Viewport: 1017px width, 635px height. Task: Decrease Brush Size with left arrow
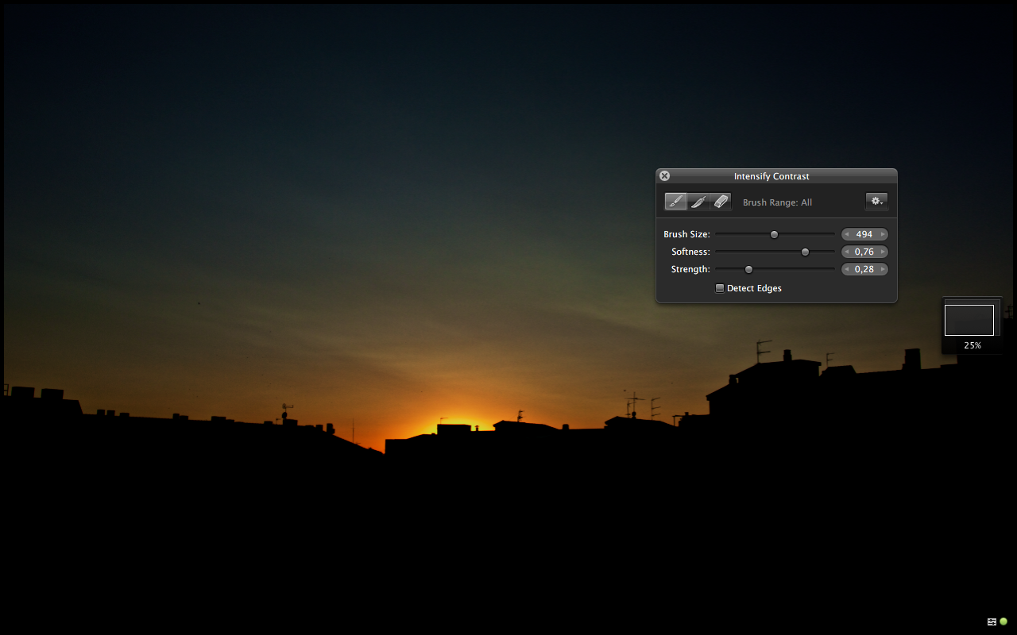click(x=847, y=234)
